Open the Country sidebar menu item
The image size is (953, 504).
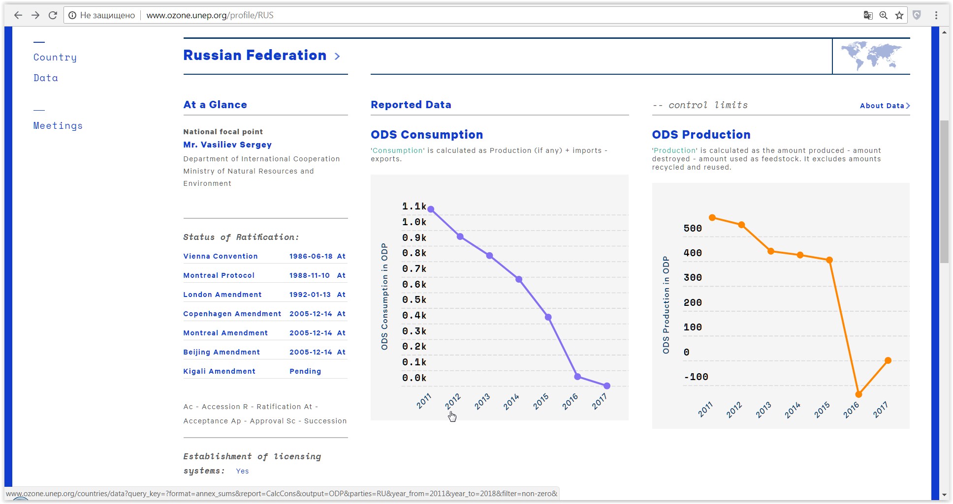(x=55, y=58)
